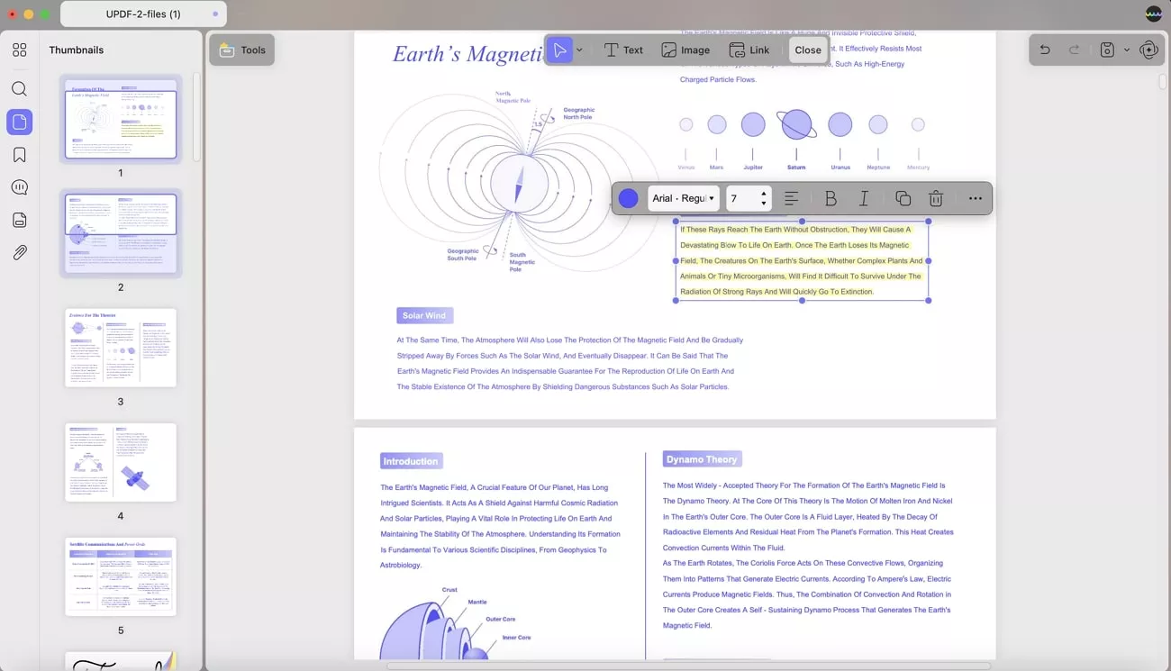Image resolution: width=1171 pixels, height=671 pixels.
Task: Click the Delete trash icon in formatting bar
Action: click(936, 197)
